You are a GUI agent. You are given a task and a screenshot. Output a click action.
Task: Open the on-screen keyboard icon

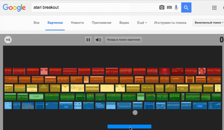tap(169, 7)
